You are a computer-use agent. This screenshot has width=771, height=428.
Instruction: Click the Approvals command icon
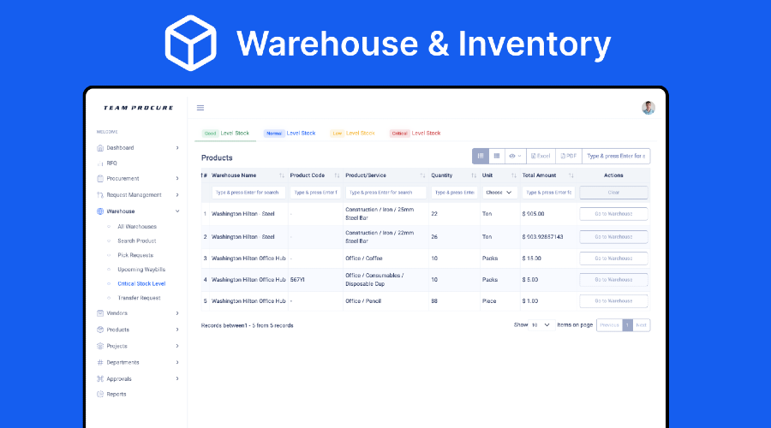tap(100, 379)
